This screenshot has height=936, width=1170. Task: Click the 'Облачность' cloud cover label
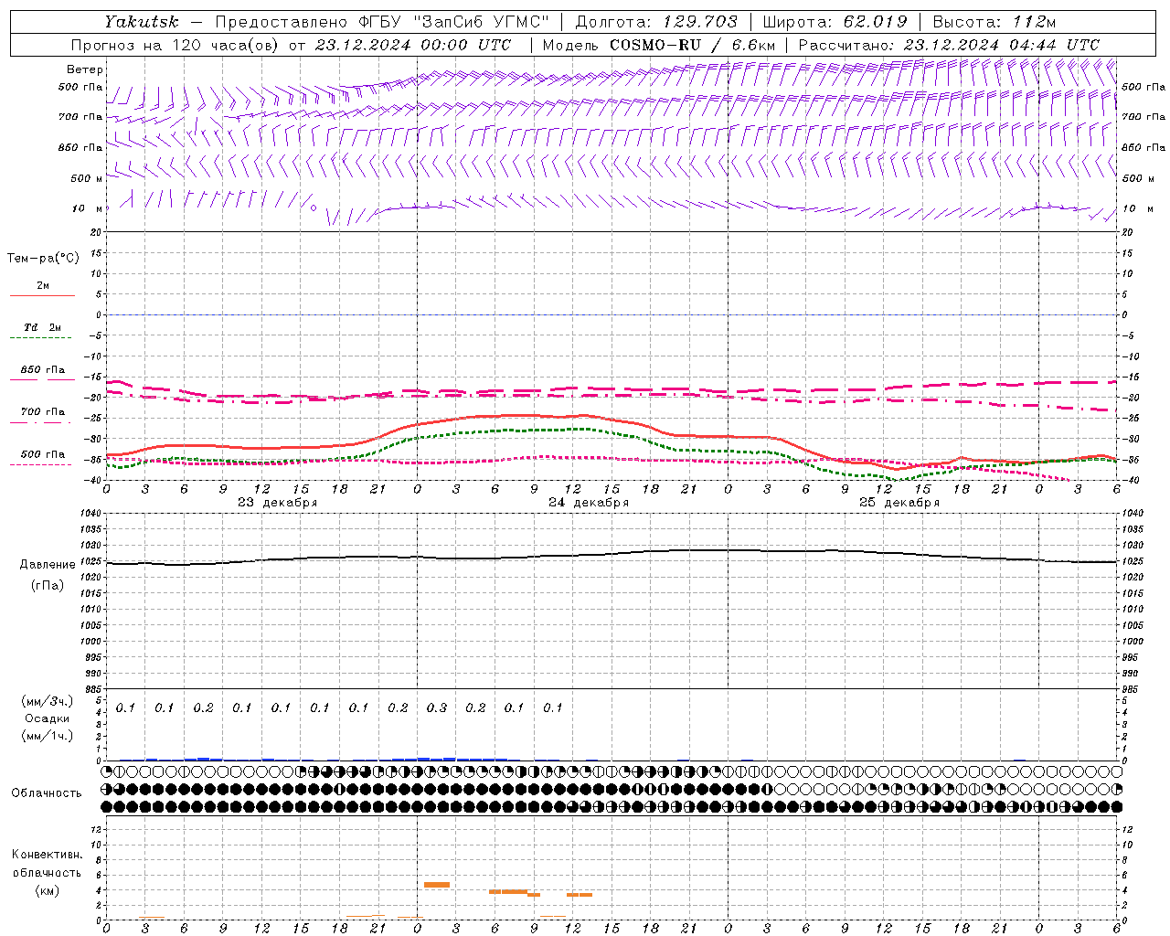coord(47,793)
